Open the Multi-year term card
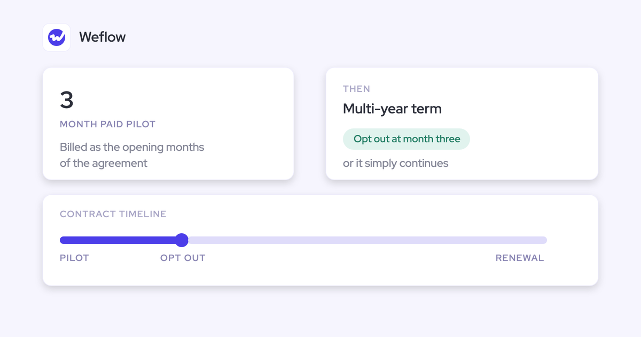 [462, 124]
